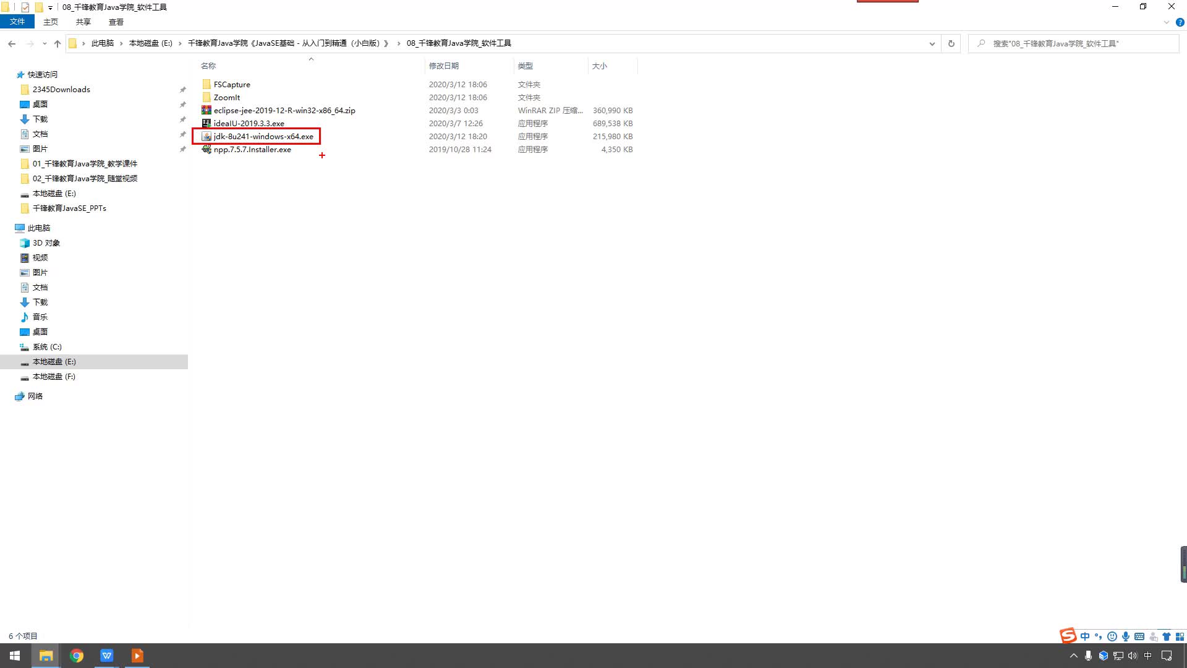The height and width of the screenshot is (668, 1187).
Task: Expand breadcrumb arrow after 本地磁盘 (E:)
Action: point(180,43)
